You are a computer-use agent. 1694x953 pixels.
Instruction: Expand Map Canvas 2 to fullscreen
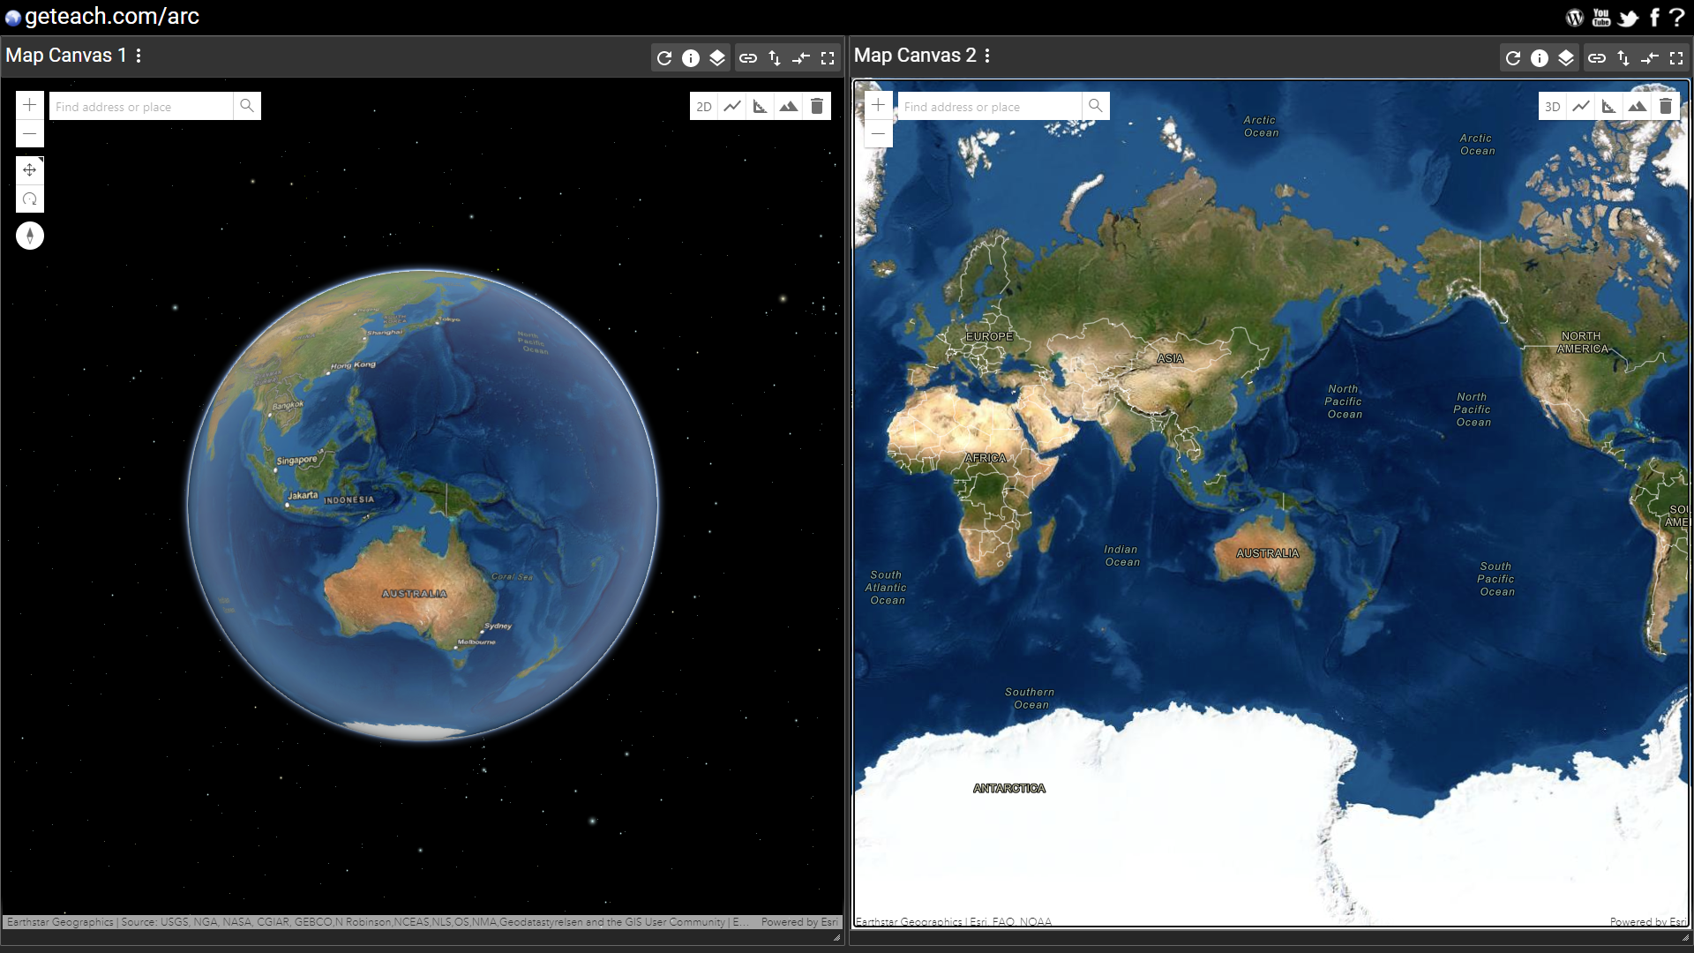point(1675,57)
